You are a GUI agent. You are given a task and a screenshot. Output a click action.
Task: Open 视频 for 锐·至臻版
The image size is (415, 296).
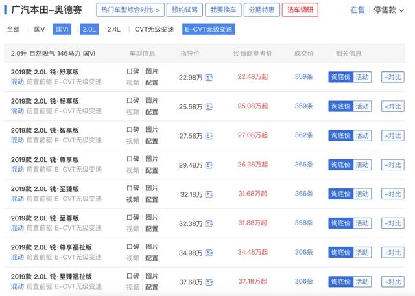coord(133,199)
